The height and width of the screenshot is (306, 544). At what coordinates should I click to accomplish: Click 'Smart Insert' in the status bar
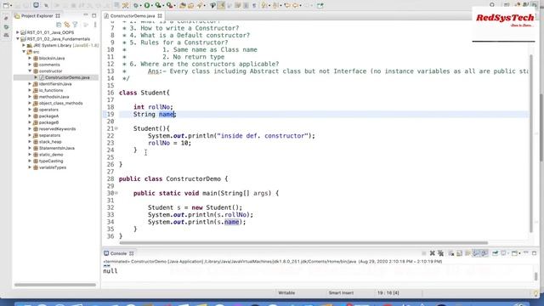[x=341, y=292]
